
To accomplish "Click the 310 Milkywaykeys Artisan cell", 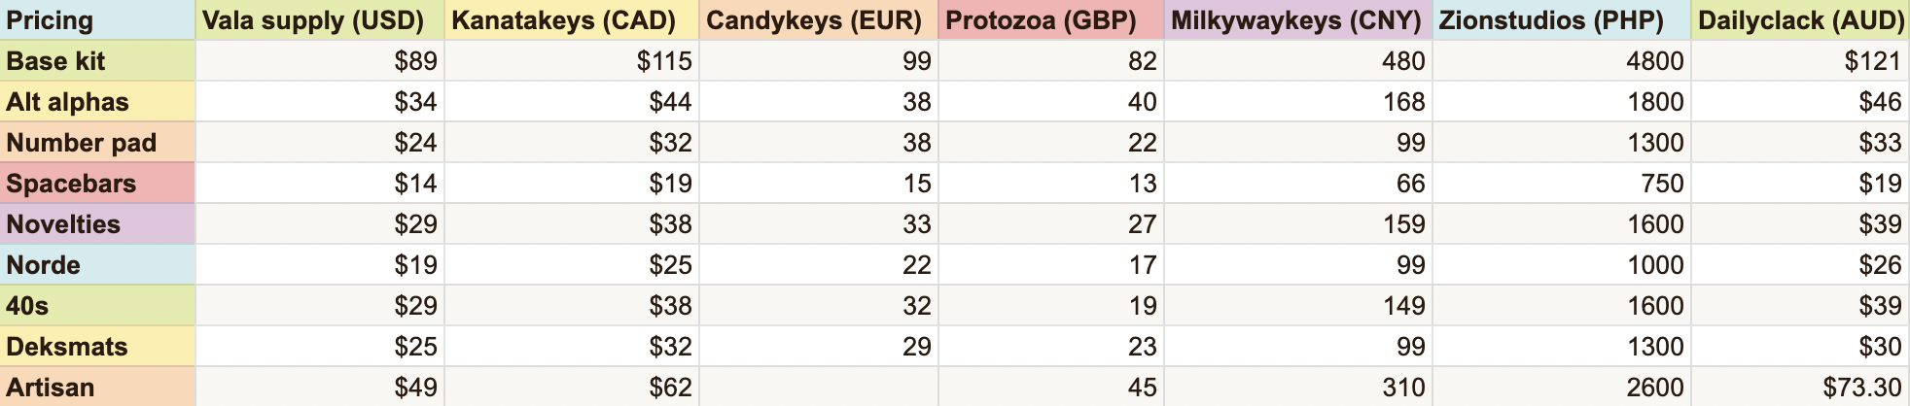I will click(x=1298, y=387).
